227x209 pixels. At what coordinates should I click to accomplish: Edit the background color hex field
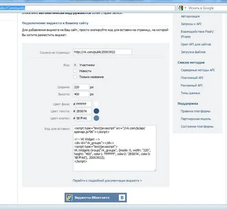(83, 104)
